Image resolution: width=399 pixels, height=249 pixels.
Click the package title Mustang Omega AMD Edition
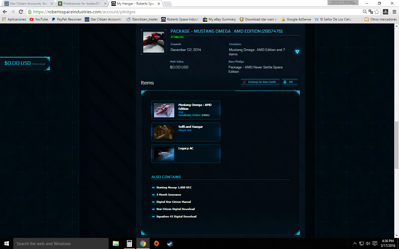(x=226, y=31)
